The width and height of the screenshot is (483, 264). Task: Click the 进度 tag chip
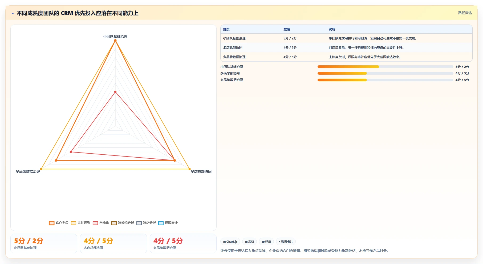coord(266,242)
